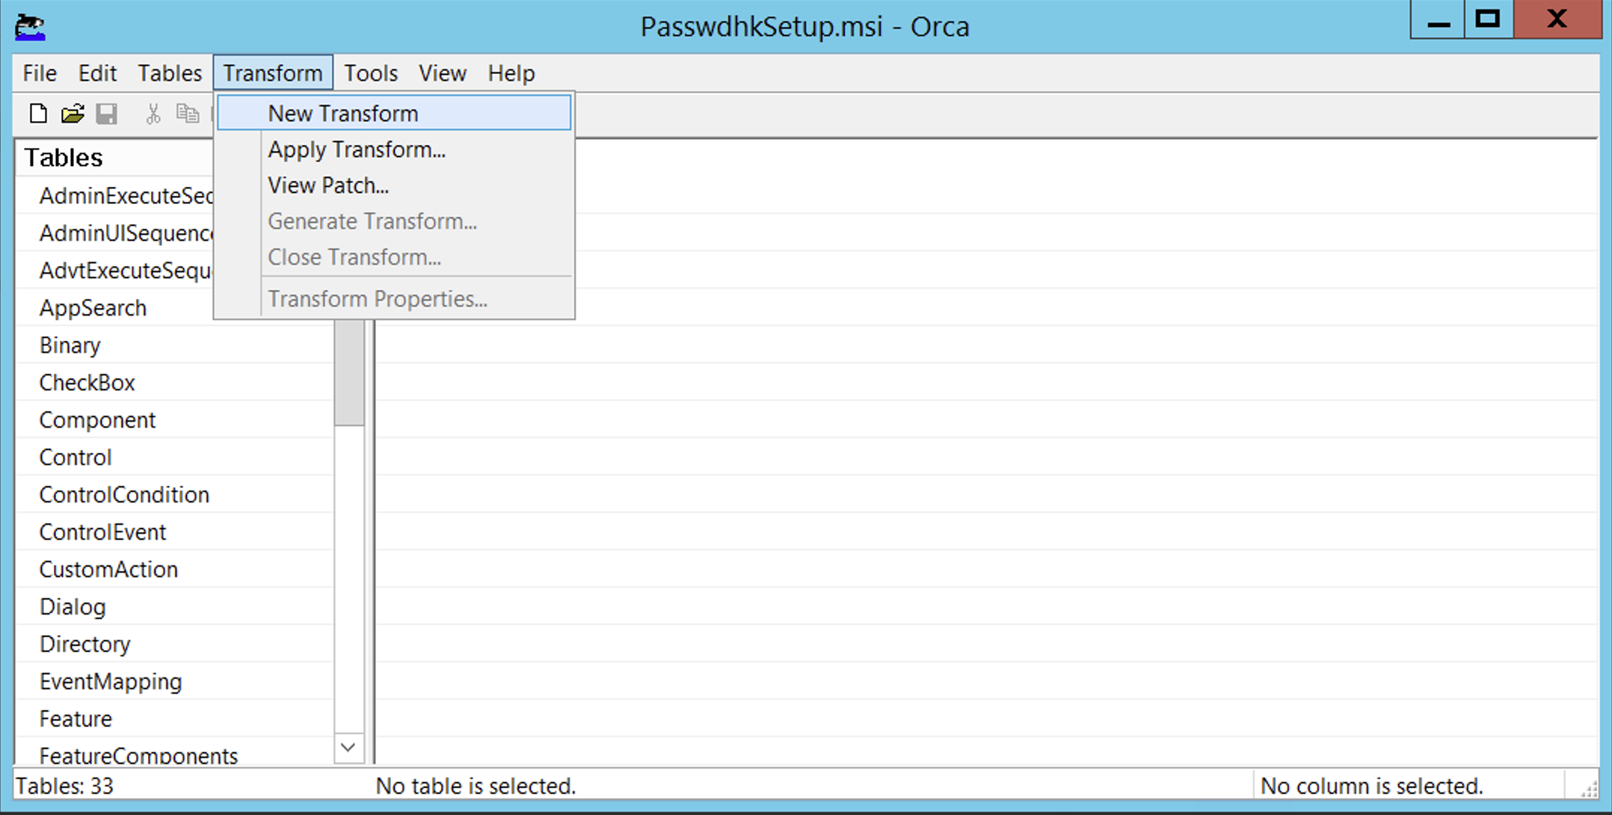Click the Copy toolbar icon
Viewport: 1612px width, 815px height.
(x=187, y=114)
